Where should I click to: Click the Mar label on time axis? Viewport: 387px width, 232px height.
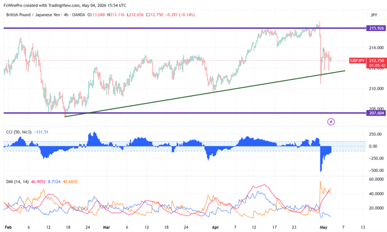(106, 227)
